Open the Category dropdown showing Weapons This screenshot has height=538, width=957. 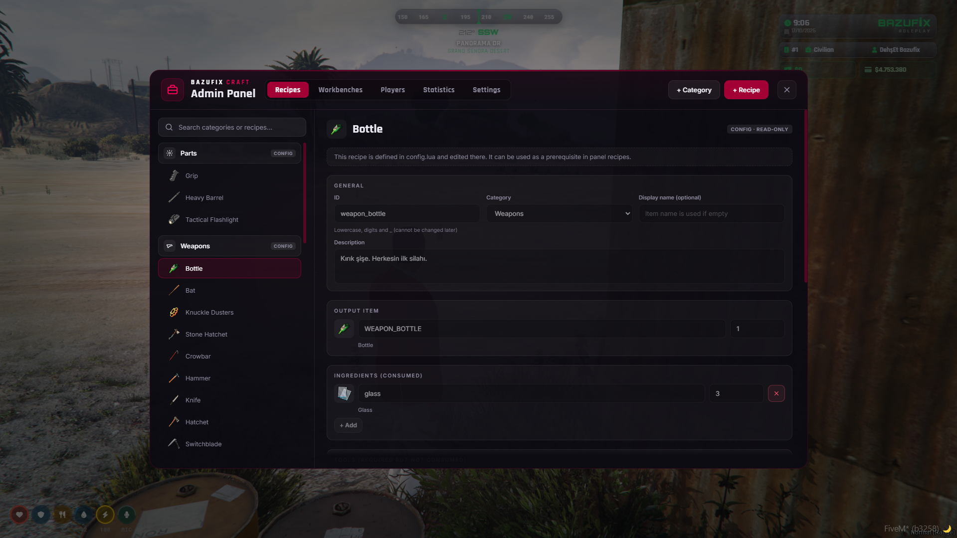pos(560,213)
